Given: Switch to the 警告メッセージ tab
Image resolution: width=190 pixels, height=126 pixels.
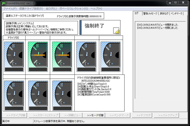Looking at the screenshot, I should pyautogui.click(x=150, y=14).
